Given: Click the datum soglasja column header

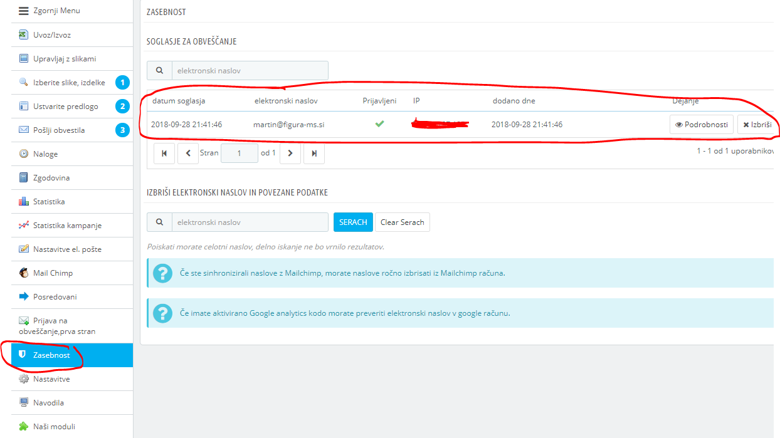Looking at the screenshot, I should click(x=179, y=101).
